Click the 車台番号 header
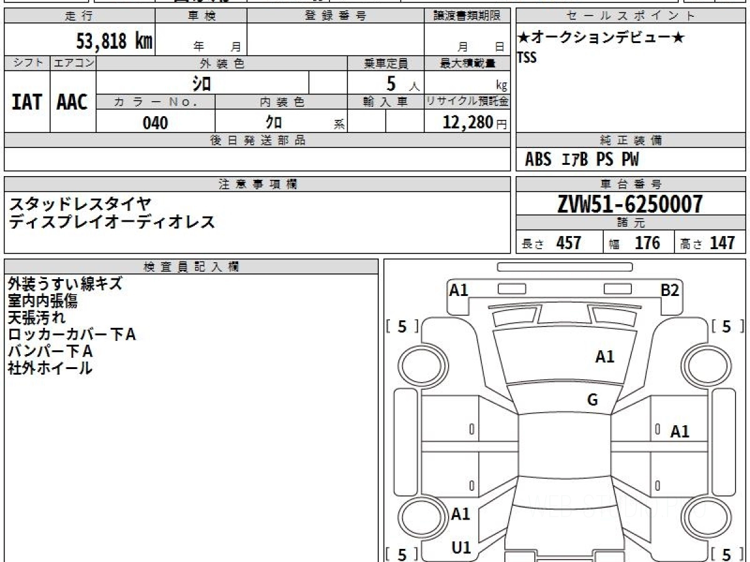The width and height of the screenshot is (750, 562). click(631, 184)
